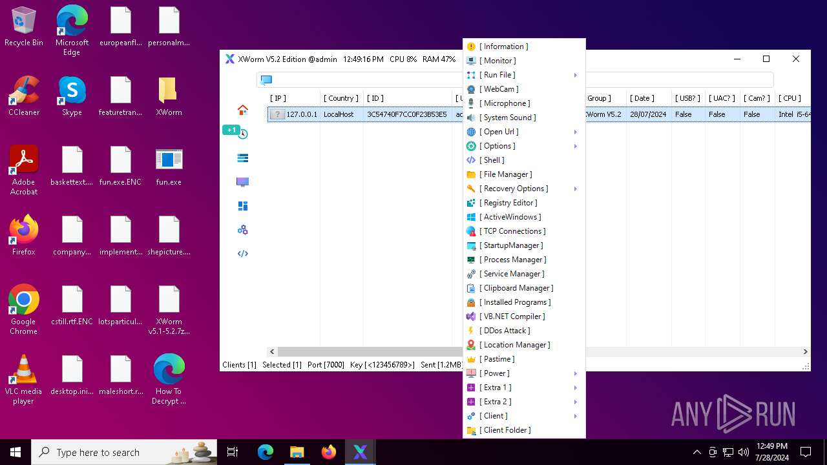
Task: Open the Home icon in XWorm sidebar
Action: coord(243,110)
